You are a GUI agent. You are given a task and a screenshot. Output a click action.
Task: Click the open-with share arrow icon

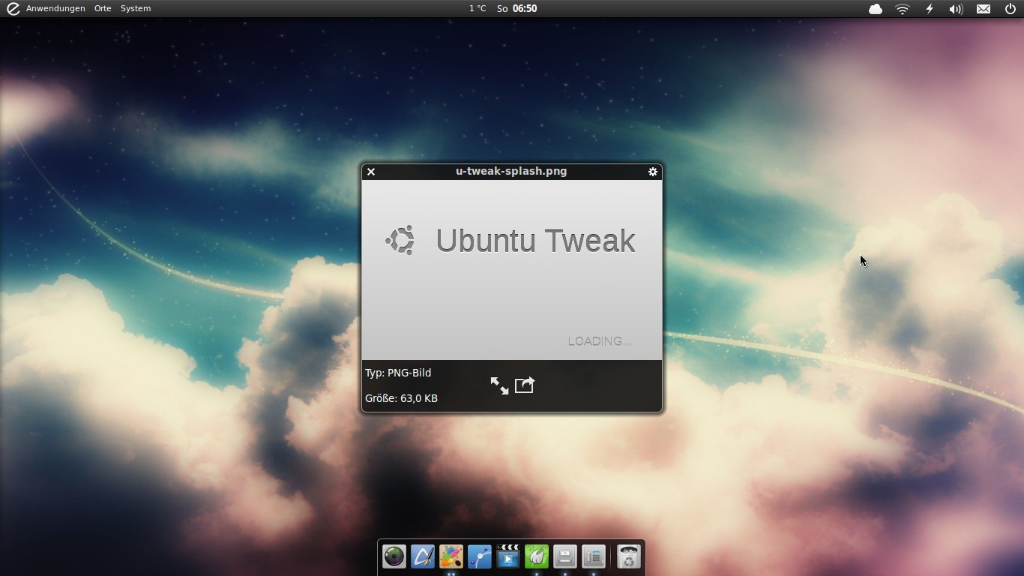tap(524, 385)
